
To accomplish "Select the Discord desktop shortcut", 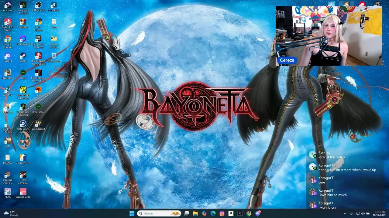I will [x=8, y=58].
